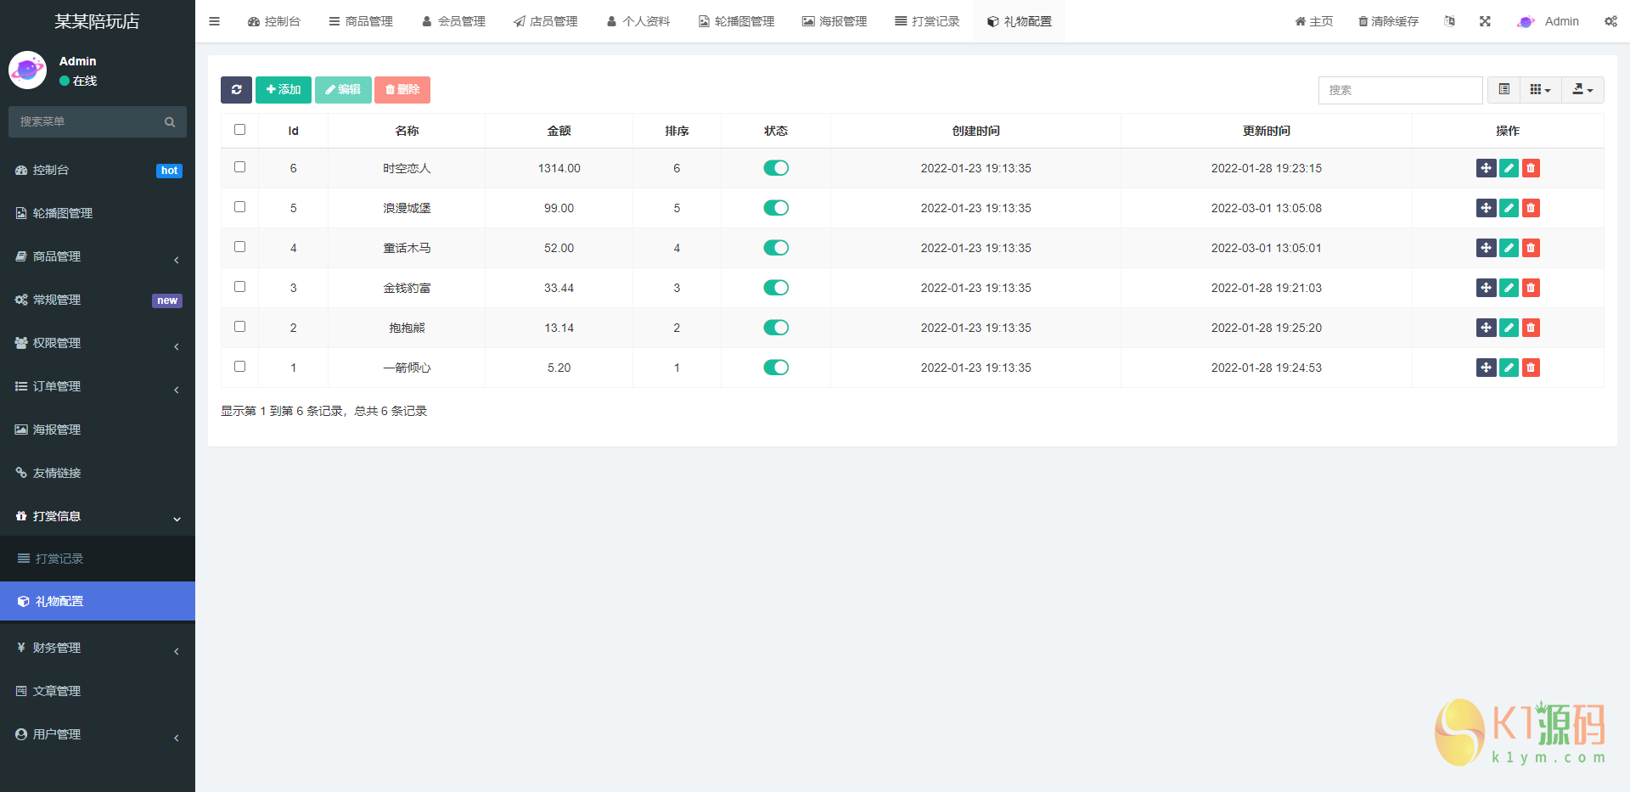Viewport: 1630px width, 792px height.
Task: Tick the select-all checkbox in table header
Action: pyautogui.click(x=240, y=130)
